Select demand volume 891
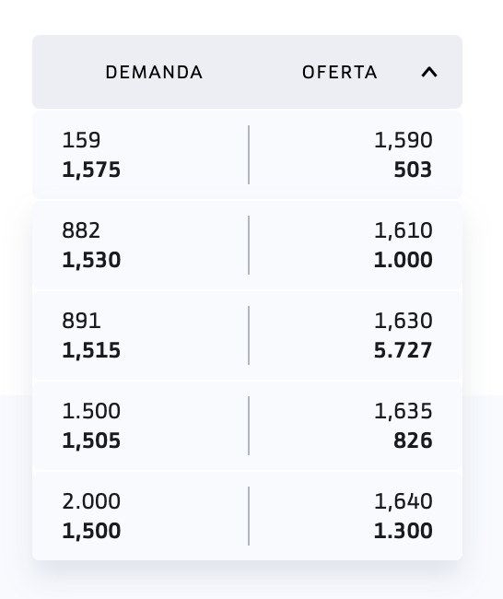The image size is (503, 599). pos(81,320)
